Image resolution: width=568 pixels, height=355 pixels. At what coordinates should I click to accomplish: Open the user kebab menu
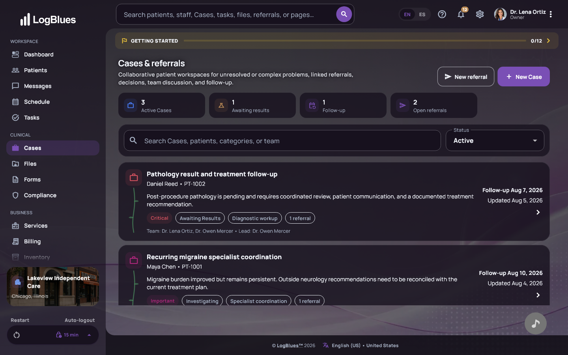(551, 14)
